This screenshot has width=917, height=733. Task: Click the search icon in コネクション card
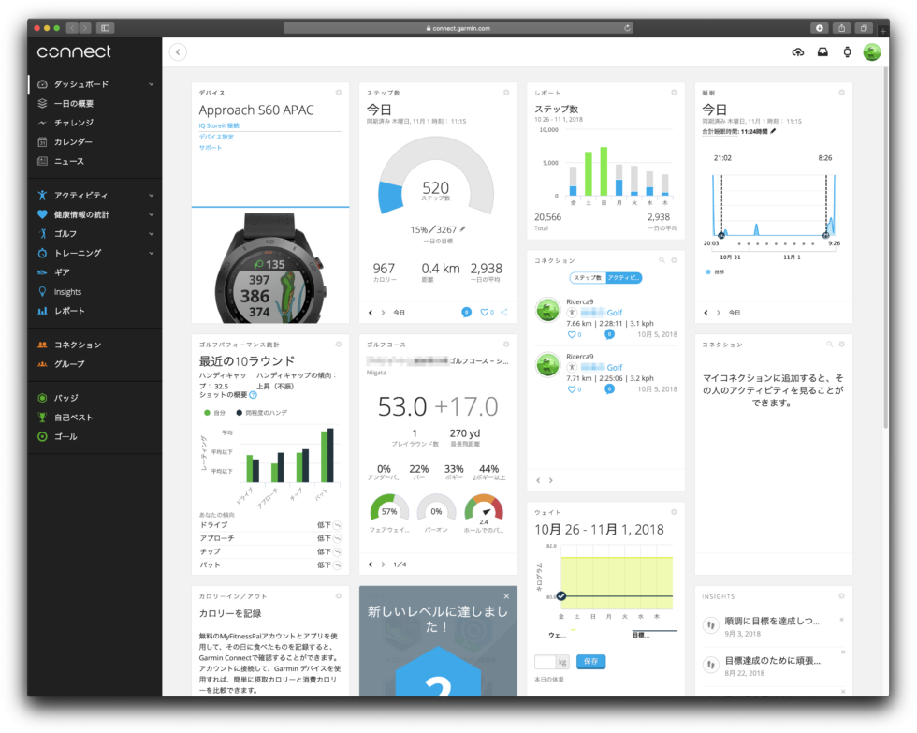tap(662, 260)
